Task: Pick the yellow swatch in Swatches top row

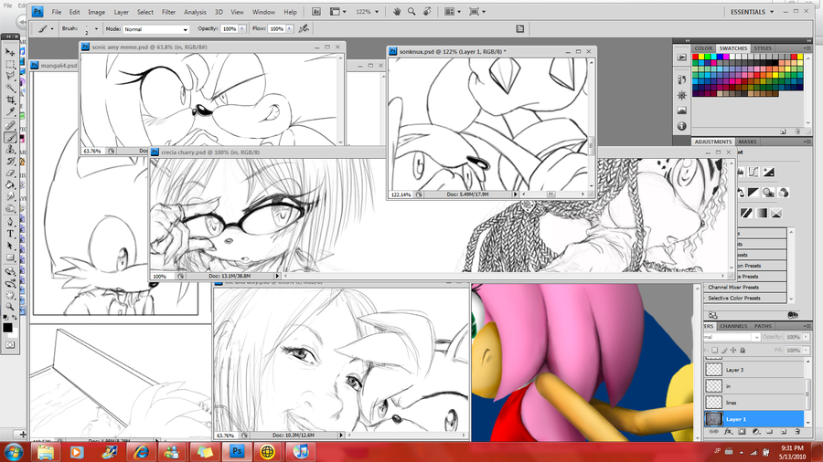Action: (x=701, y=57)
